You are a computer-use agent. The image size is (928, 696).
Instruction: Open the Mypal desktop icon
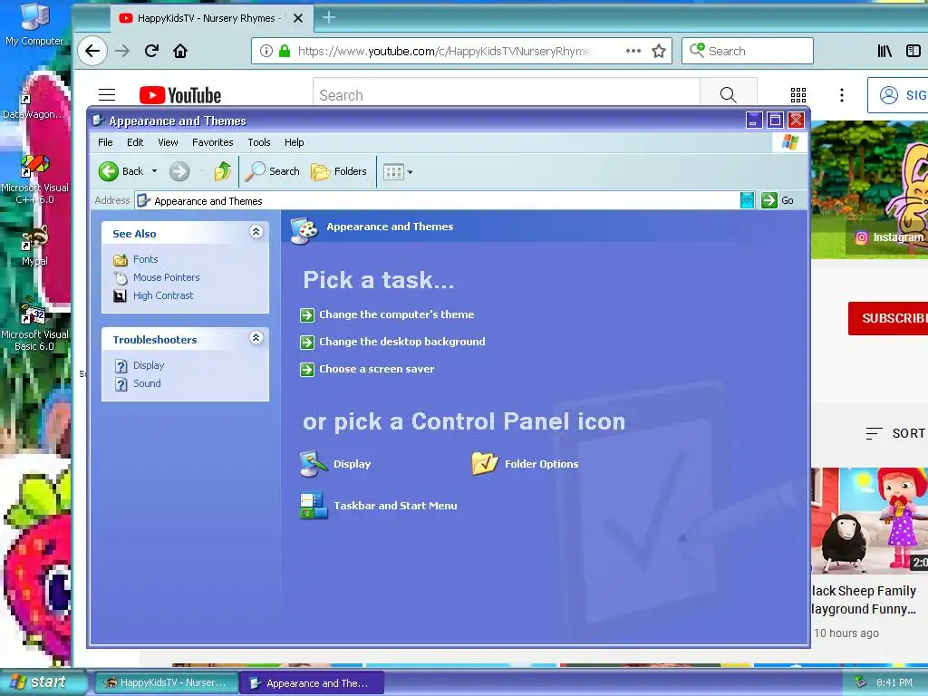34,246
